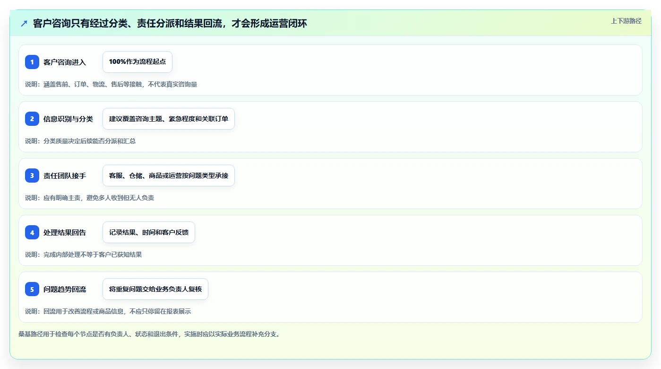Viewport: 661px width, 369px height.
Task: Click the 将重复问题交给业务负责人复核 pill
Action: [x=155, y=289]
